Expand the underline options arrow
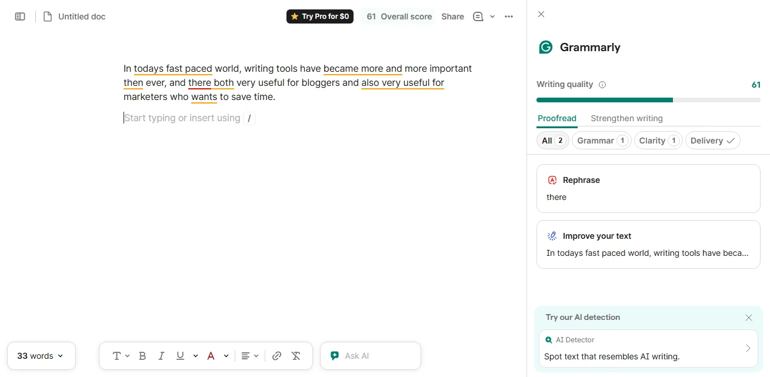 tap(195, 356)
